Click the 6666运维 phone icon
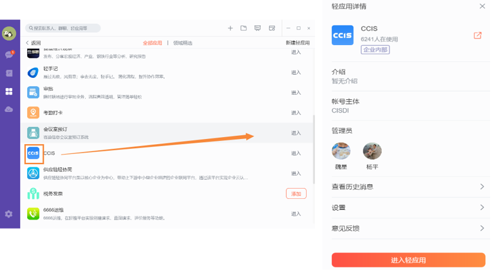 [33, 214]
